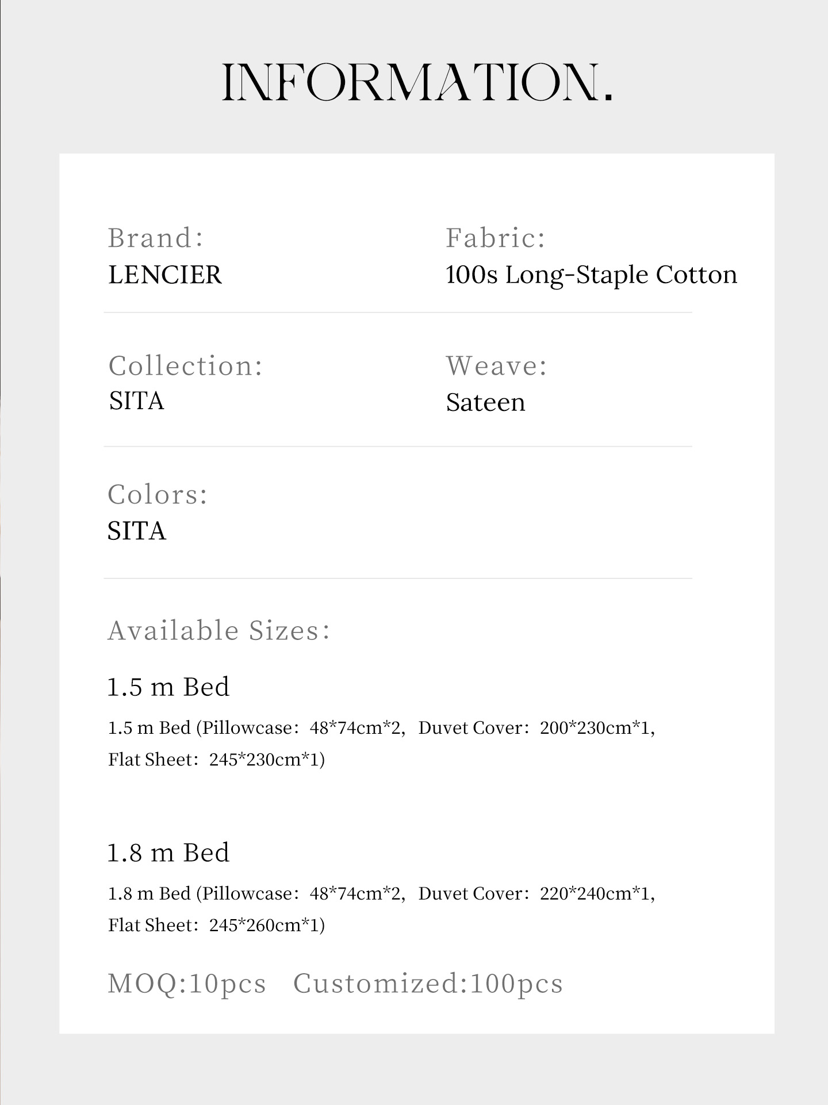Select the Fabric: label

pos(496,238)
